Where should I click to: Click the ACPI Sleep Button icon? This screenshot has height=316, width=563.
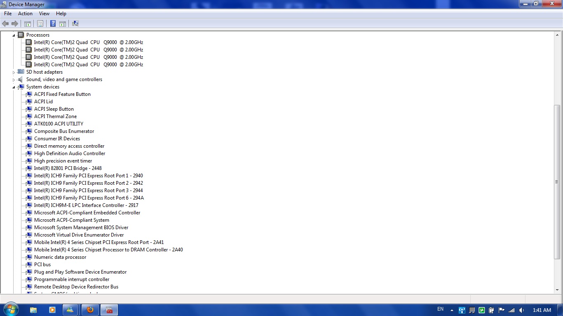point(29,109)
